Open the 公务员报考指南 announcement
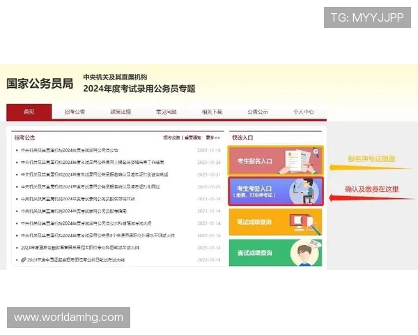The width and height of the screenshot is (418, 335). coord(74,211)
